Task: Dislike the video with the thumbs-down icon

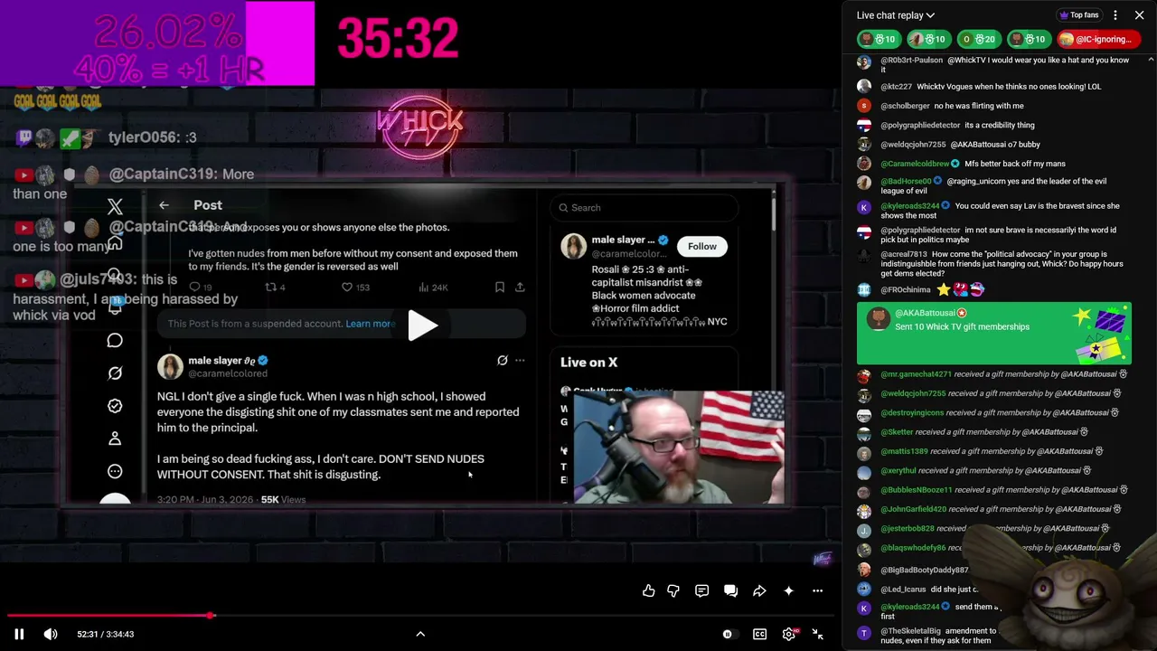Action: click(673, 590)
